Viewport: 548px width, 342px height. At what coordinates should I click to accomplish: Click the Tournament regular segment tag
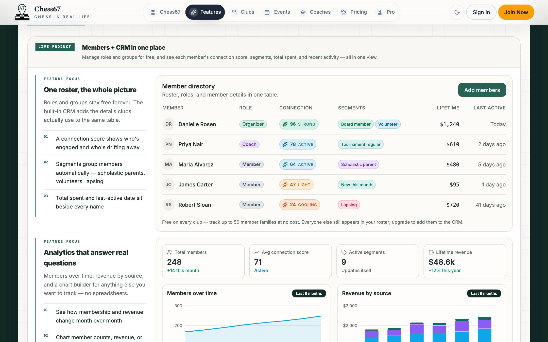[361, 144]
